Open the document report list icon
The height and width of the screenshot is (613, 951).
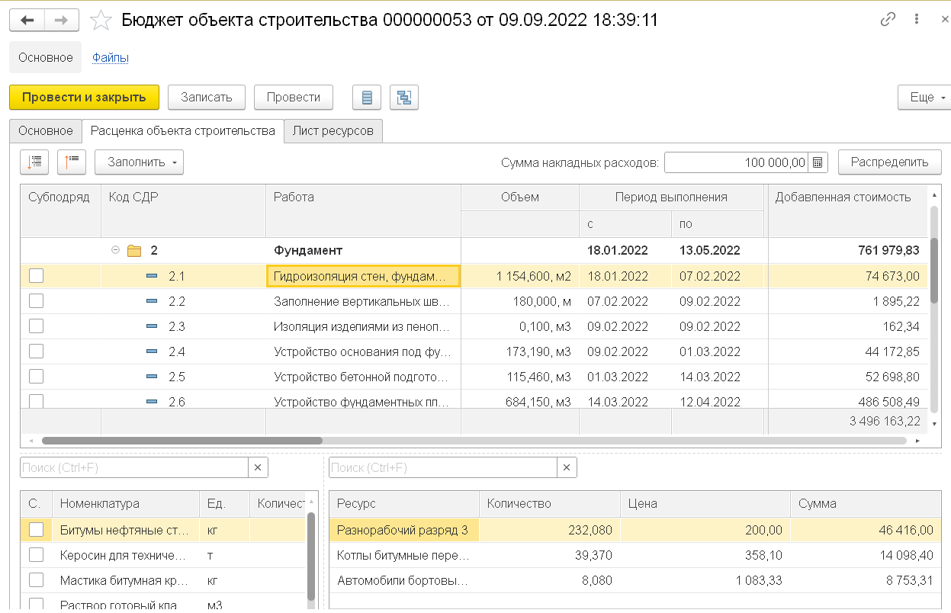click(x=367, y=98)
